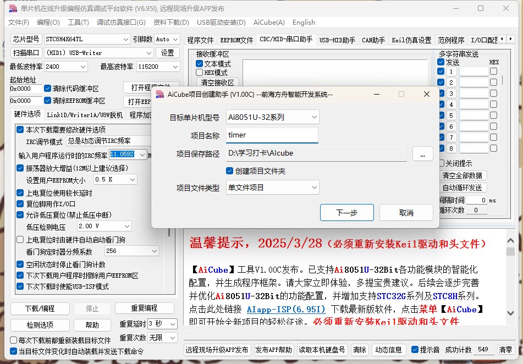Switch to the EEPROM文件 tab
Screen dimensions: 523x364
click(x=236, y=40)
